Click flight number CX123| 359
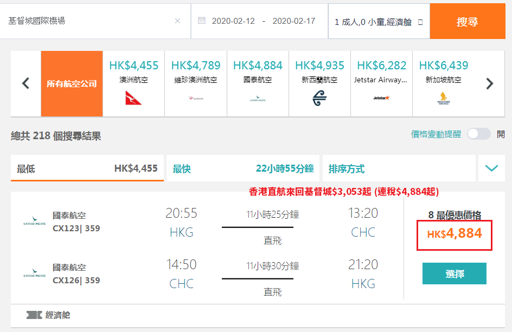The width and height of the screenshot is (512, 332). (x=76, y=229)
